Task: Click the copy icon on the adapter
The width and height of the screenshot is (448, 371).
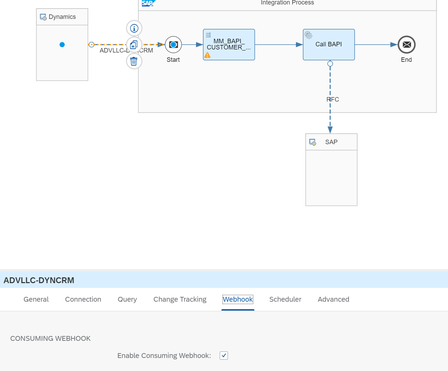Action: (x=134, y=45)
